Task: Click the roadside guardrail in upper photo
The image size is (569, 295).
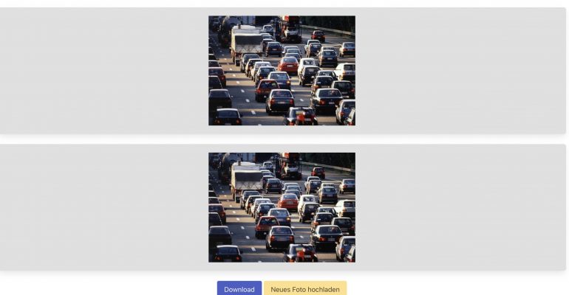Action: tap(328, 29)
